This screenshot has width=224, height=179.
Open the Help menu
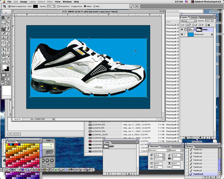pyautogui.click(x=76, y=2)
